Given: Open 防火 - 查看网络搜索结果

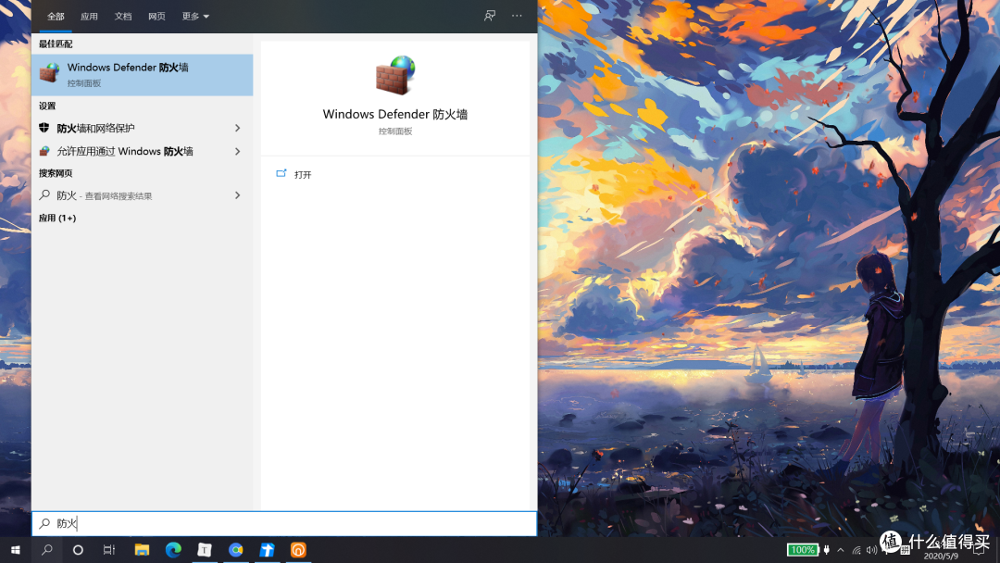Looking at the screenshot, I should tap(143, 195).
